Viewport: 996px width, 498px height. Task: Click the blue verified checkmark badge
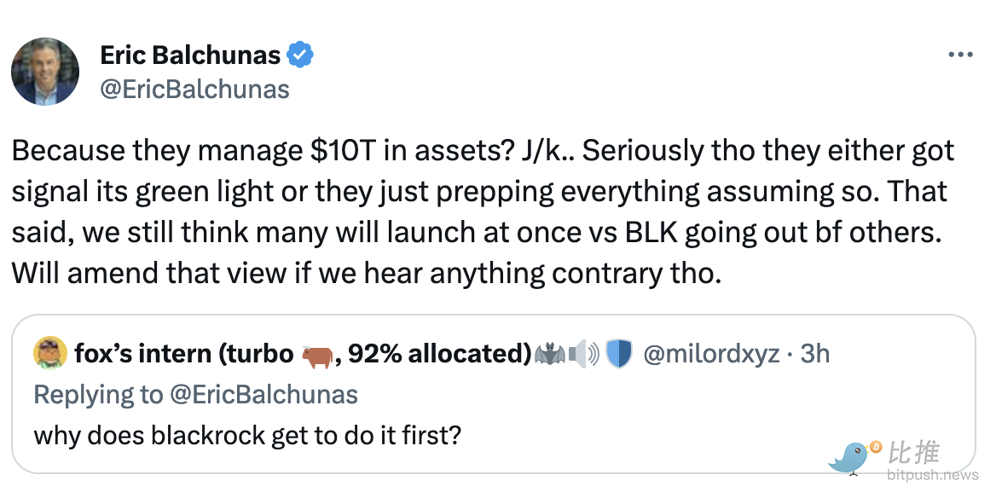pos(300,55)
